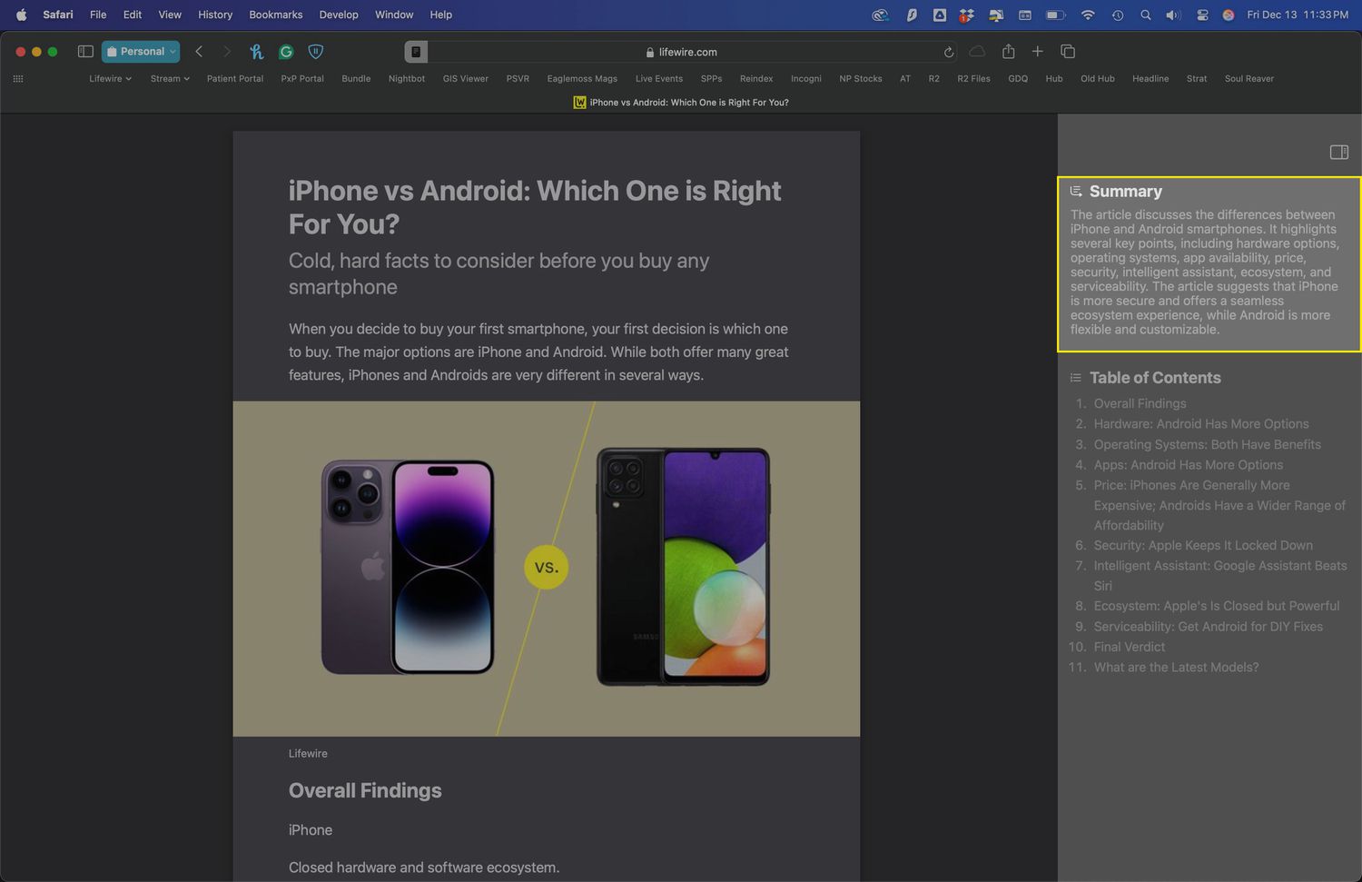This screenshot has width=1362, height=882.
Task: Open the Develop menu
Action: pos(339,15)
